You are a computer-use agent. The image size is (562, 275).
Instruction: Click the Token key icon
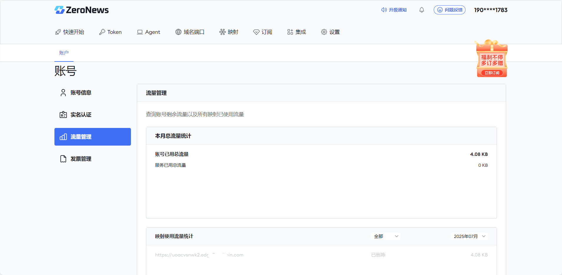102,32
